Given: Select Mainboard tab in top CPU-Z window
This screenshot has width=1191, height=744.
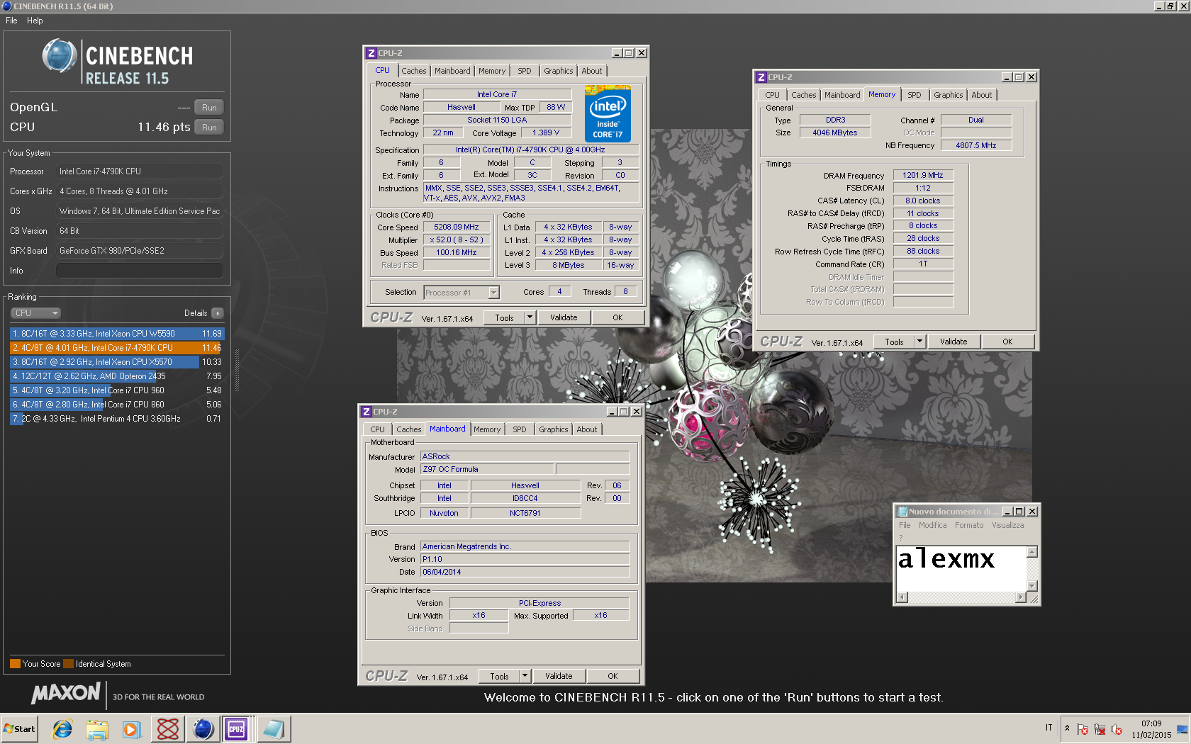Looking at the screenshot, I should coord(452,71).
